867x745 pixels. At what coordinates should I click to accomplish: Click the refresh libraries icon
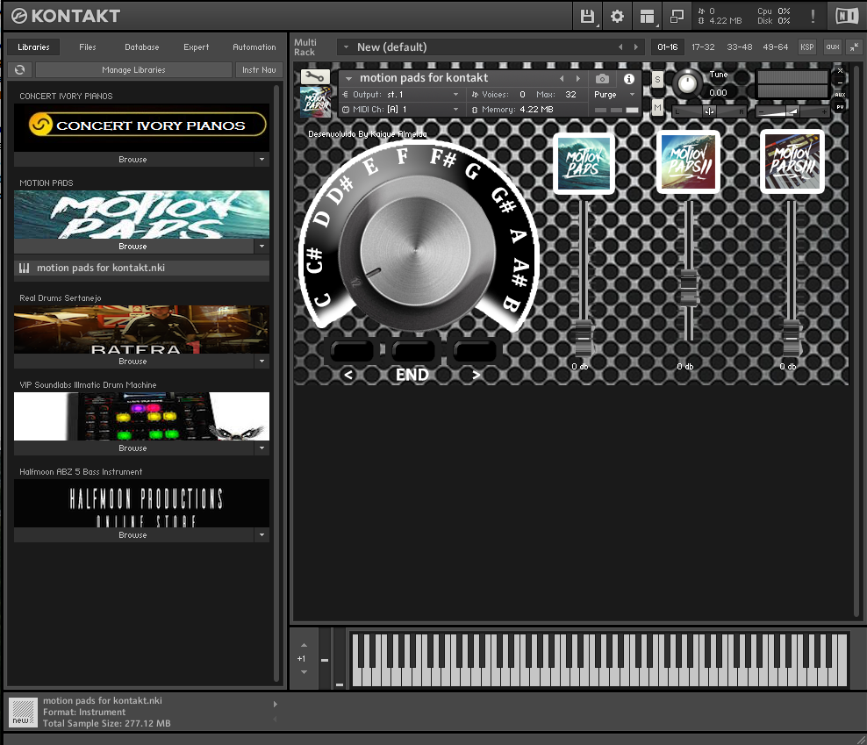(20, 69)
